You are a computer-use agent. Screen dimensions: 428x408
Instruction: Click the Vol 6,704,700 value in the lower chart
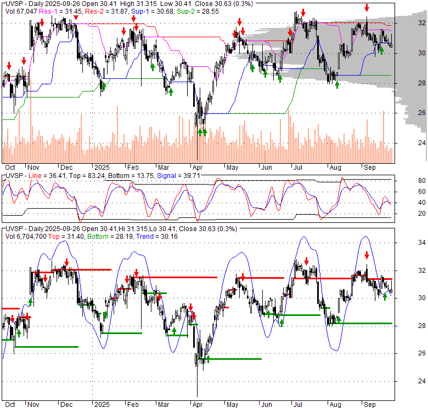(26, 237)
